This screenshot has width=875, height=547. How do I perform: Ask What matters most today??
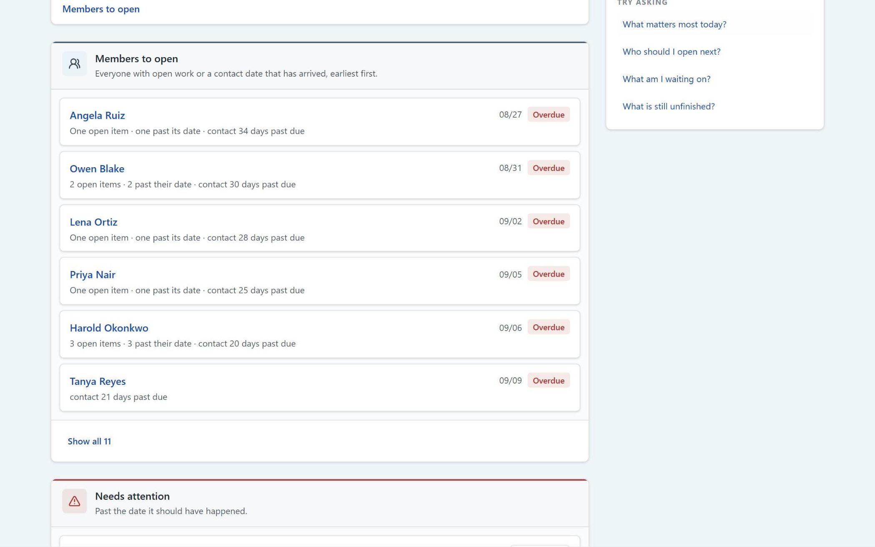tap(674, 25)
